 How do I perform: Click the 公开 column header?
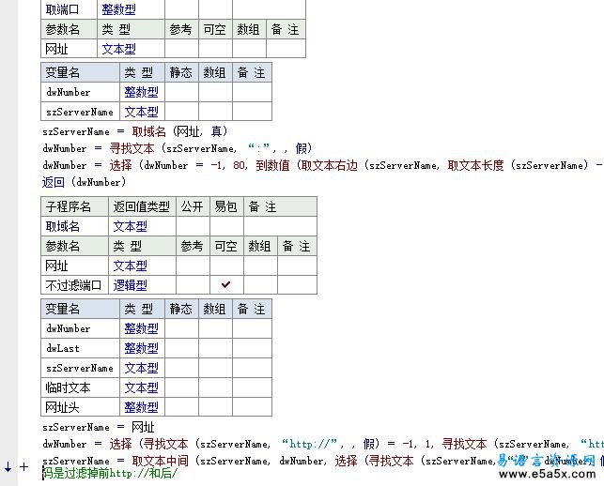(193, 206)
